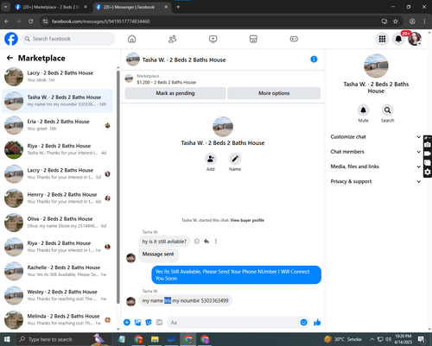Expand Media, files and links section
Viewport: 432px width, 346px height.
[x=376, y=167]
